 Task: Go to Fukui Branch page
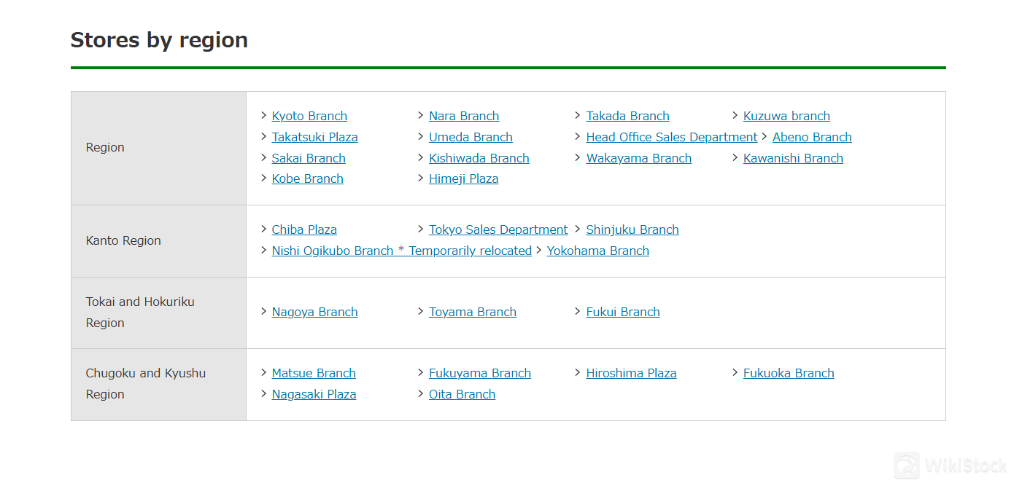tap(623, 312)
